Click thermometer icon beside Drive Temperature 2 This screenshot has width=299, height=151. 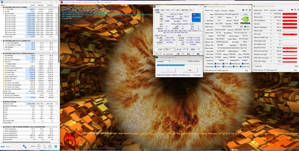[x=4, y=131]
